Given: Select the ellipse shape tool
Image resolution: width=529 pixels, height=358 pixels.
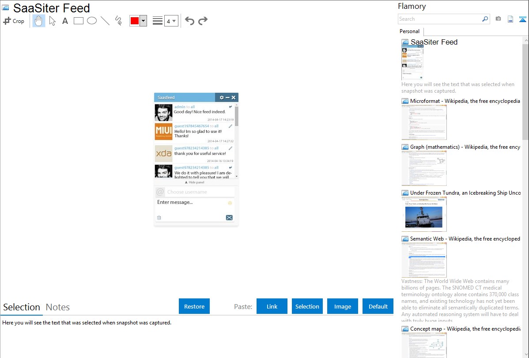Looking at the screenshot, I should [x=92, y=21].
